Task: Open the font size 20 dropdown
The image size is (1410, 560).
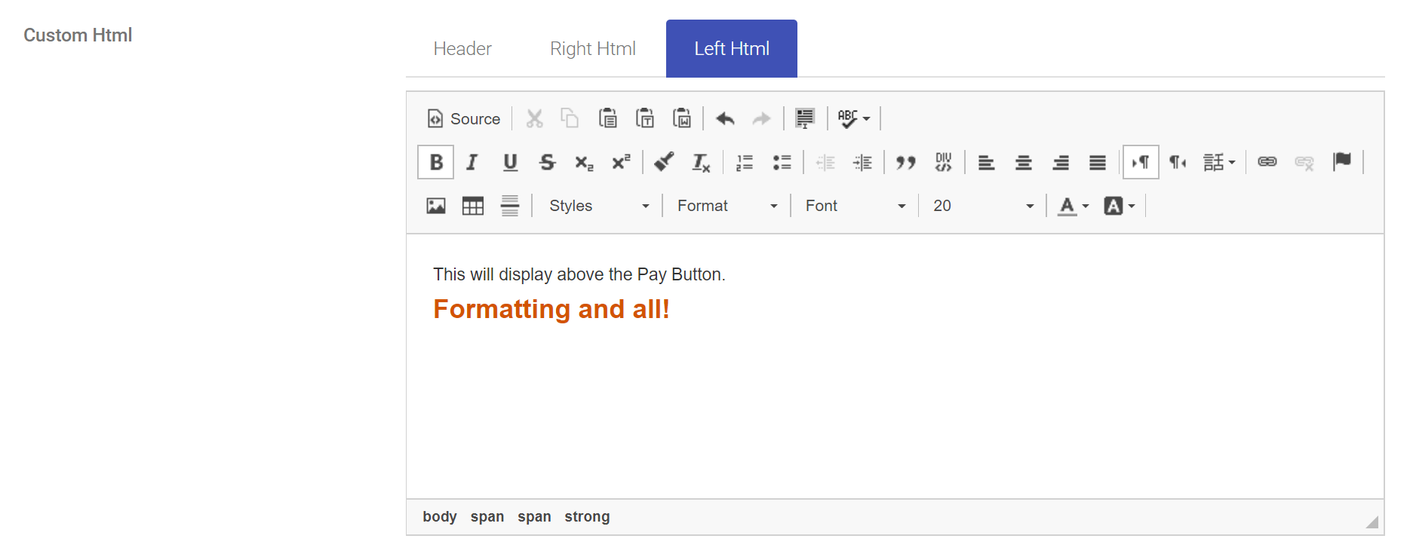Action: coord(983,206)
